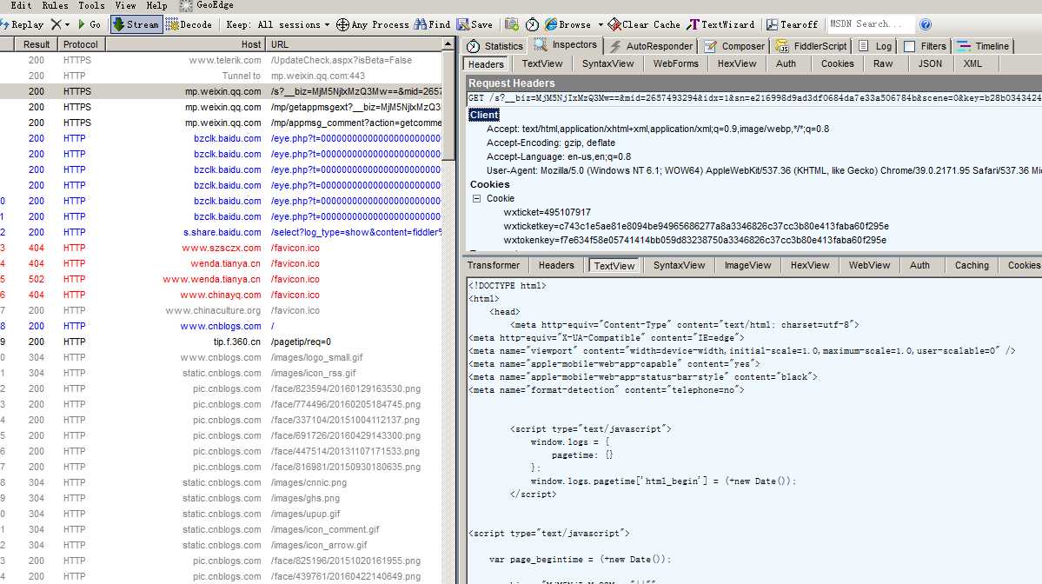The width and height of the screenshot is (1042, 584).
Task: Click the Go resume button
Action: point(89,24)
